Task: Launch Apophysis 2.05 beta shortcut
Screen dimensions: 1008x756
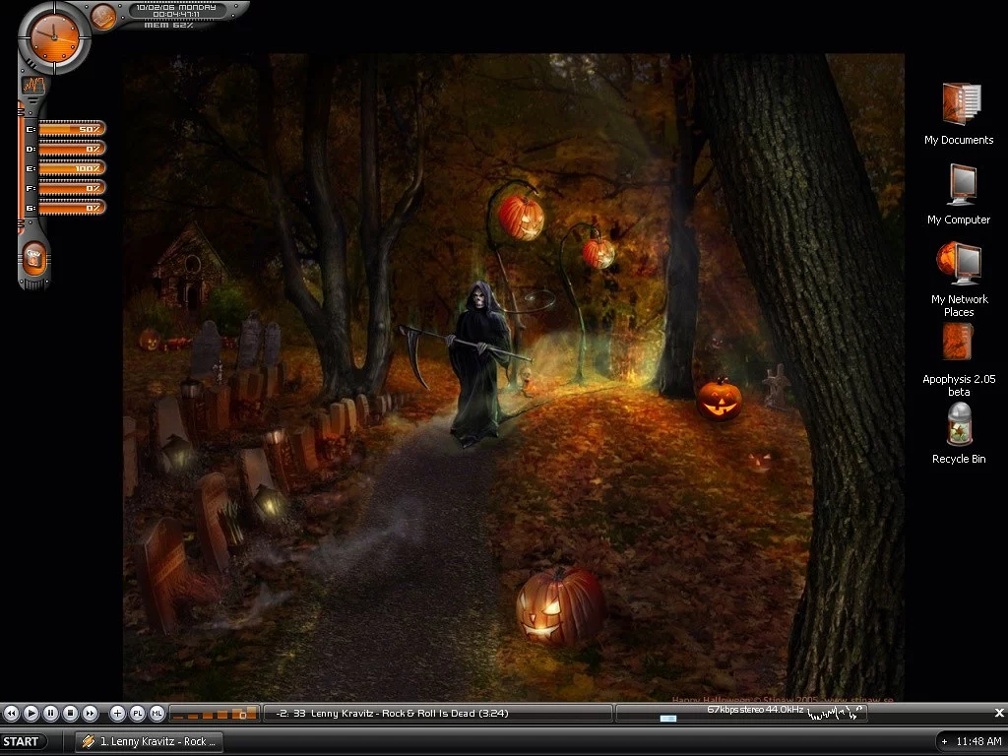Action: click(958, 344)
